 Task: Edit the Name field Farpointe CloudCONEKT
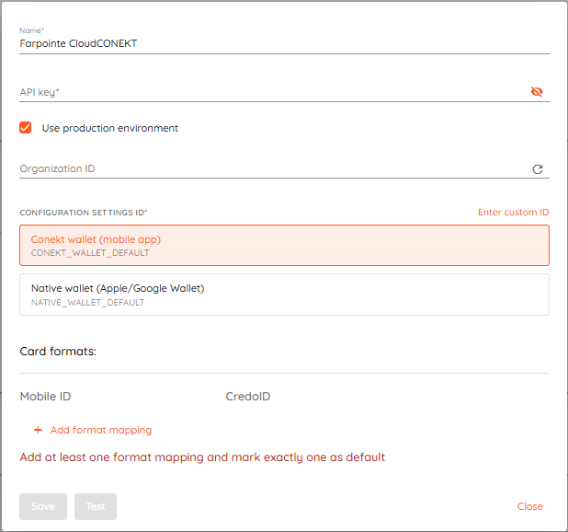coord(284,43)
